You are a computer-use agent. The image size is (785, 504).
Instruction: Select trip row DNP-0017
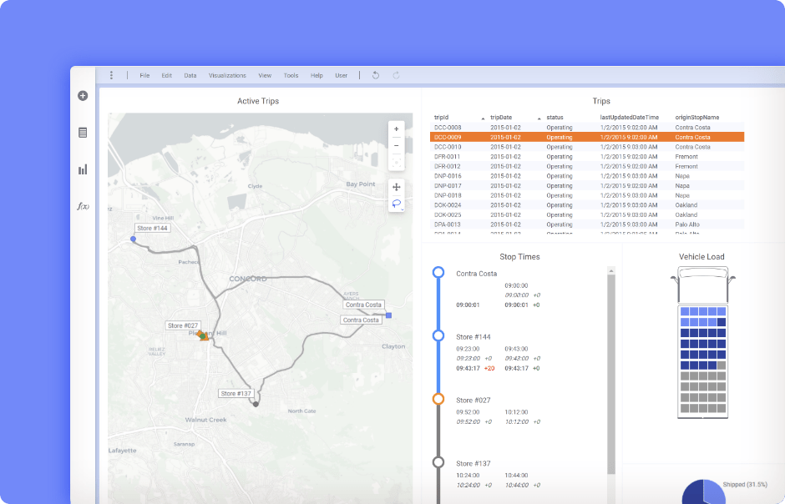[x=587, y=185]
